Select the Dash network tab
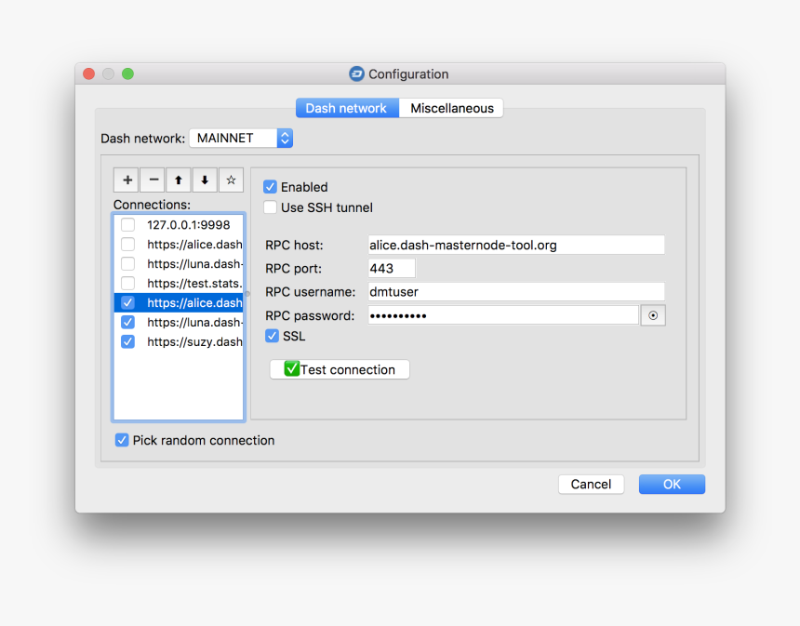800x626 pixels. pos(347,108)
